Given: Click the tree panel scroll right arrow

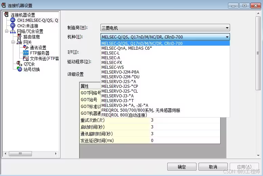Looking at the screenshot, I should pyautogui.click(x=56, y=154).
